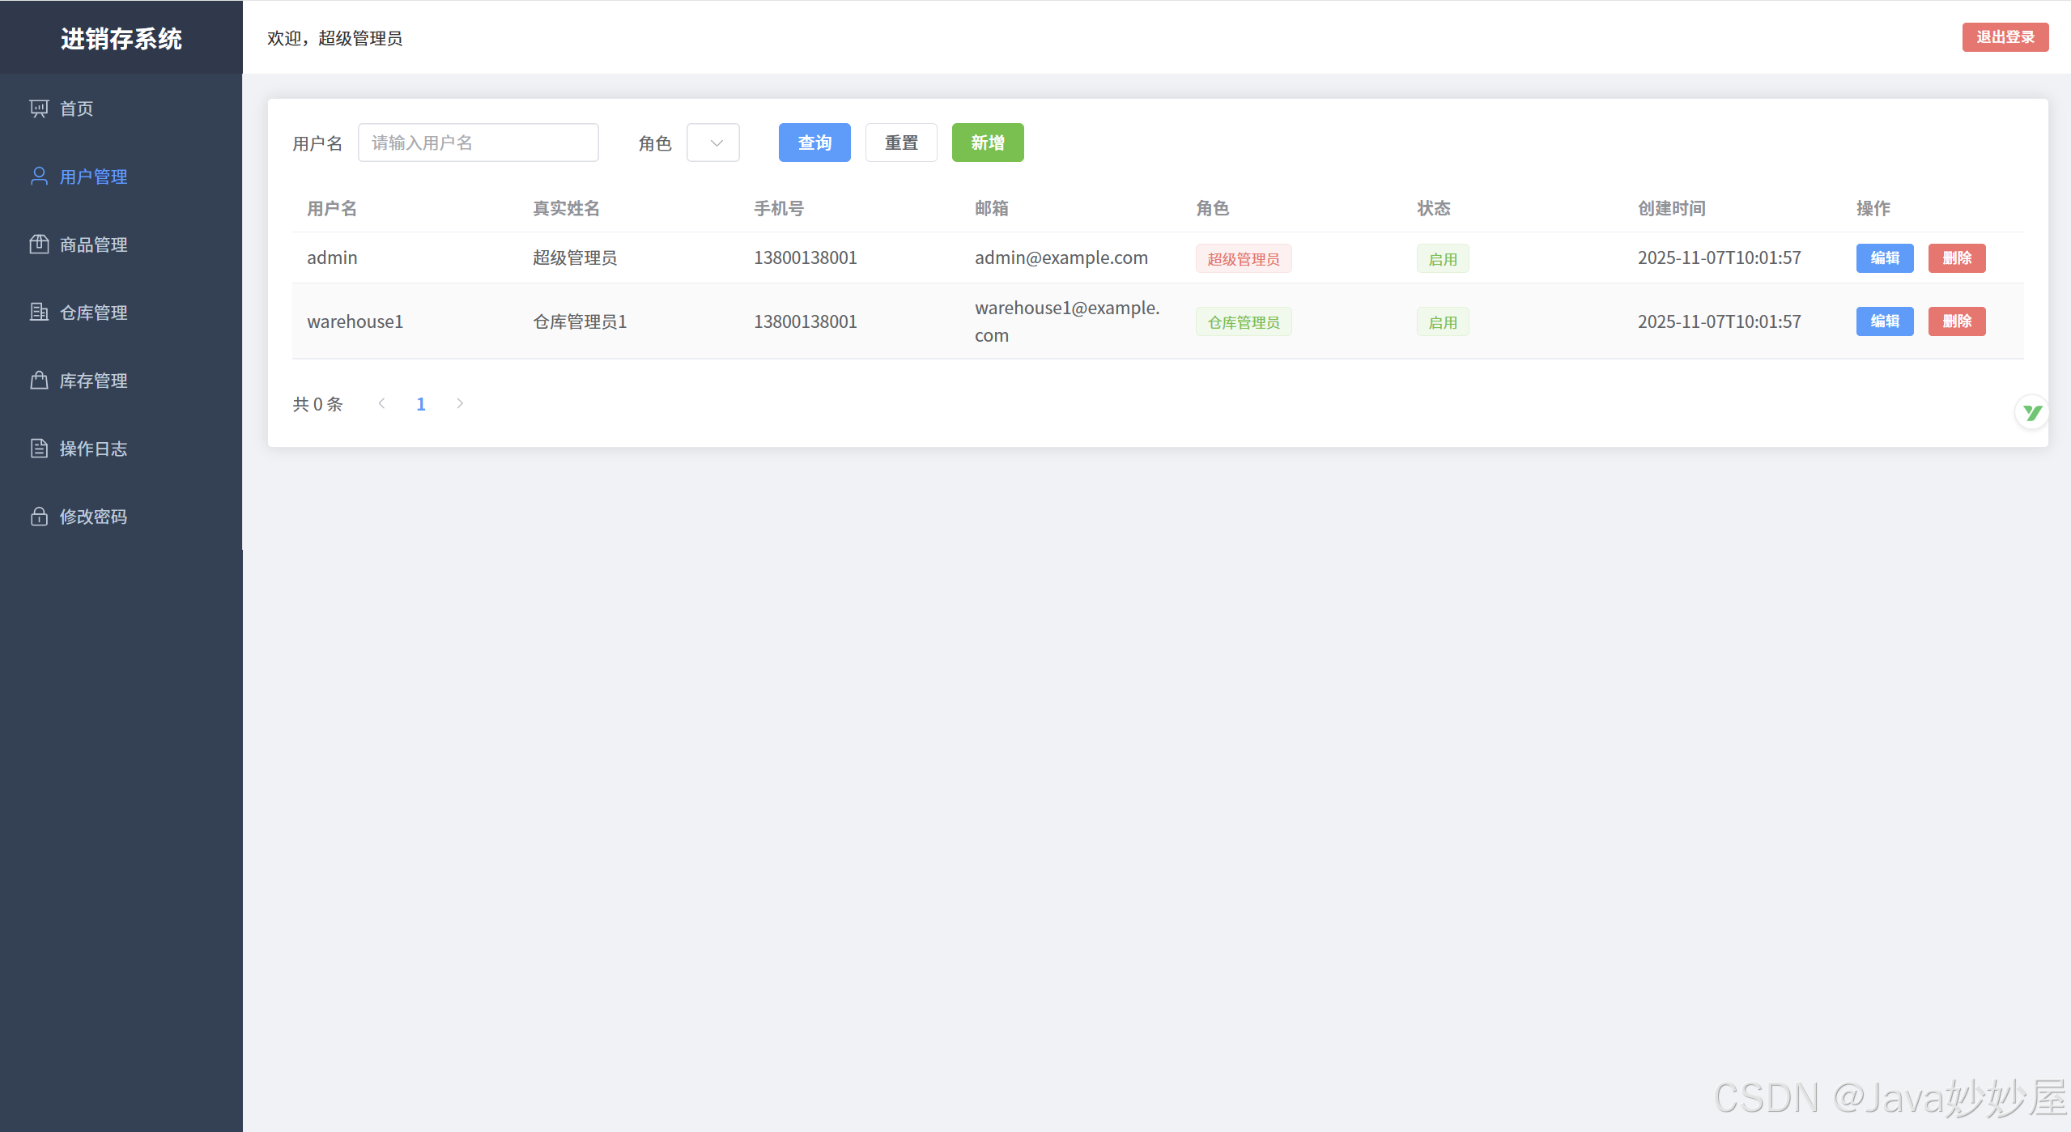Screen dimensions: 2071x1132
Task: Click the 超级管理员 role tag
Action: 1244,258
